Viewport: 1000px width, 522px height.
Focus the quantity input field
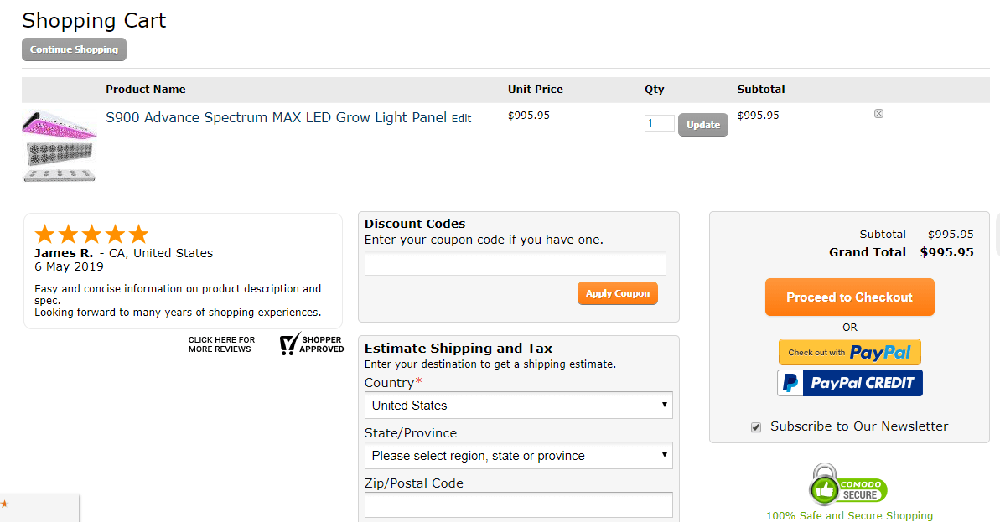click(x=660, y=123)
